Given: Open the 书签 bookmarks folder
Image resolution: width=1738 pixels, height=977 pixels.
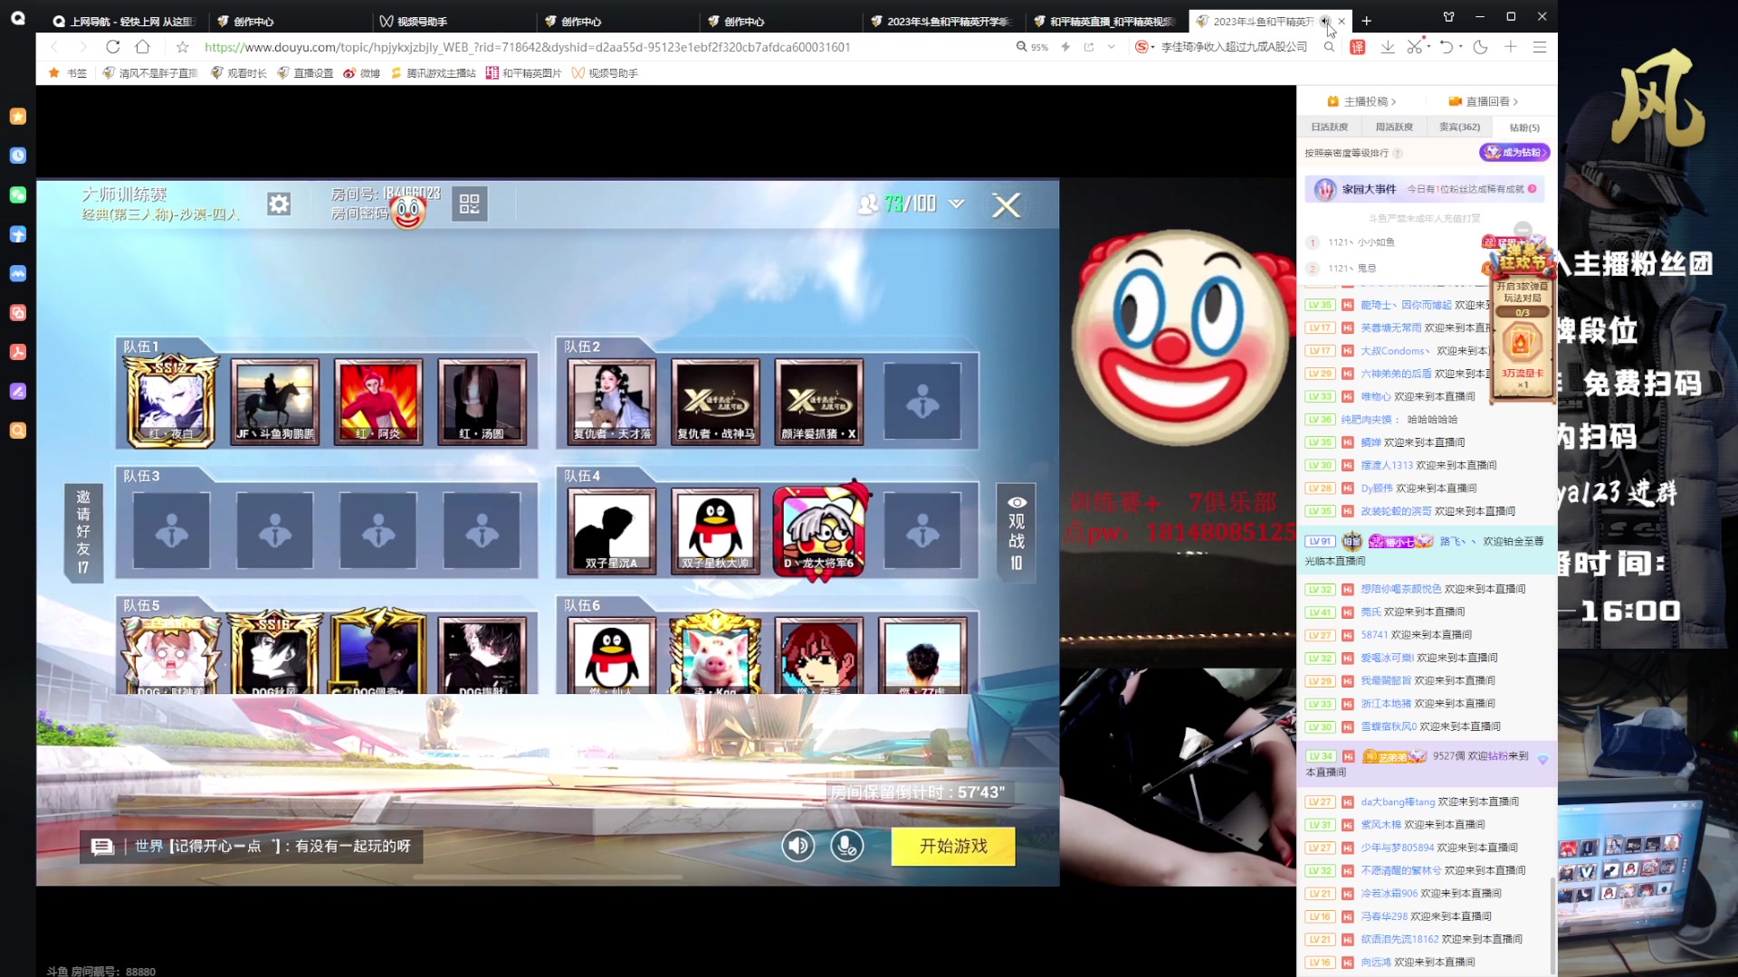Looking at the screenshot, I should 68,73.
